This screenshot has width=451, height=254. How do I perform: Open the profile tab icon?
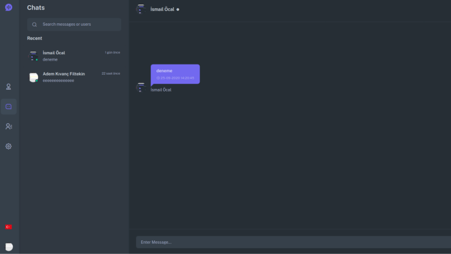8,86
